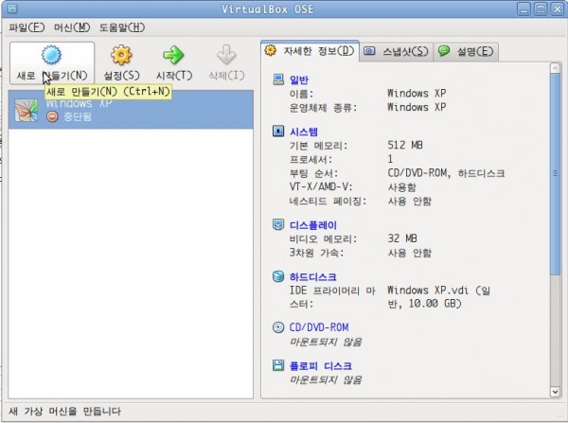
Task: Close the VirtualBox OSE window
Action: click(x=558, y=9)
